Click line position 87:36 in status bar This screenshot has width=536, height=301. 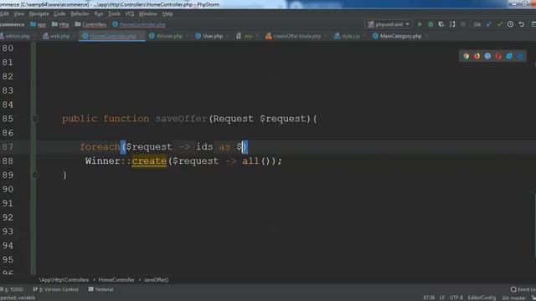[429, 298]
